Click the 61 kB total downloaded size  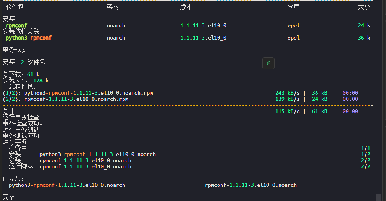[x=320, y=112]
